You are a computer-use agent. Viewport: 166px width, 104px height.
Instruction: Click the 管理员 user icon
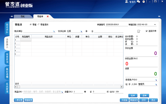(x=127, y=2)
